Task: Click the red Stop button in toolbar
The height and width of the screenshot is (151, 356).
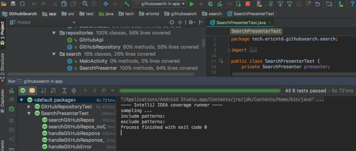Action: [x=248, y=4]
